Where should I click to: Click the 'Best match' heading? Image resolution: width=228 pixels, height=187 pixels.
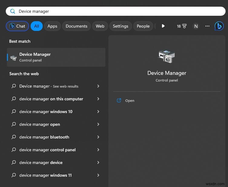[20, 41]
